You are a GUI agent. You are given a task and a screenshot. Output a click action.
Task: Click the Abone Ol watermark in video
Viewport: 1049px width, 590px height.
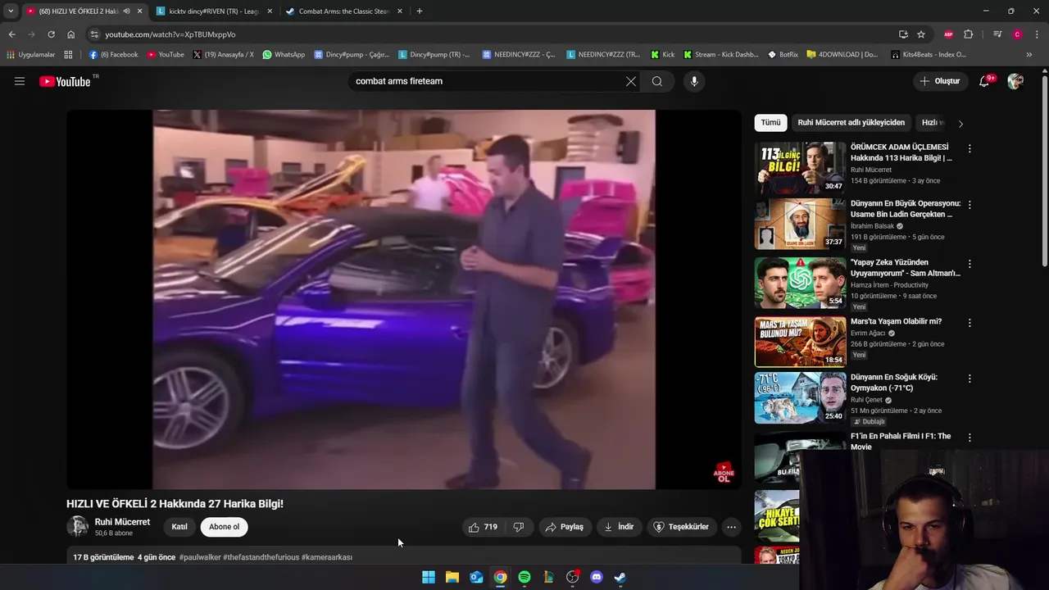coord(724,473)
